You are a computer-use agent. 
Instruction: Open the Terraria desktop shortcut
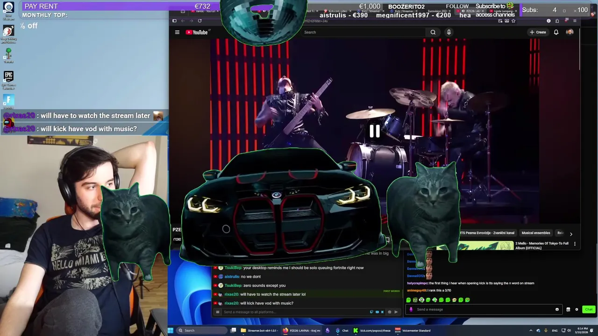pos(8,56)
